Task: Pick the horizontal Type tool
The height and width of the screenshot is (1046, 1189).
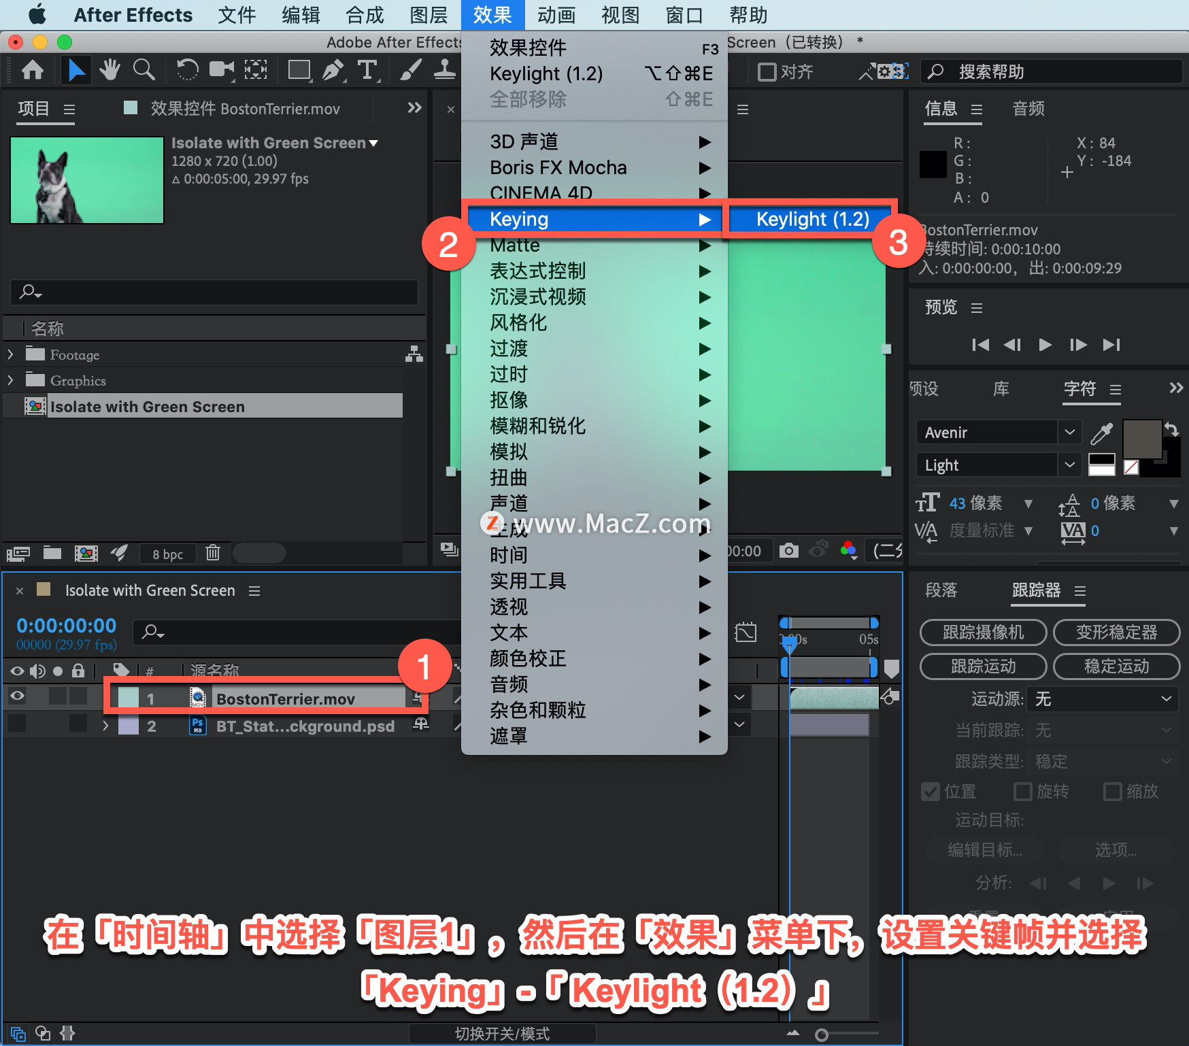Action: (367, 70)
